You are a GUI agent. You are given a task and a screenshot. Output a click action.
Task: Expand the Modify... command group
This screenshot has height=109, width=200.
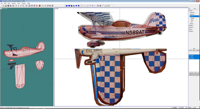(191, 25)
